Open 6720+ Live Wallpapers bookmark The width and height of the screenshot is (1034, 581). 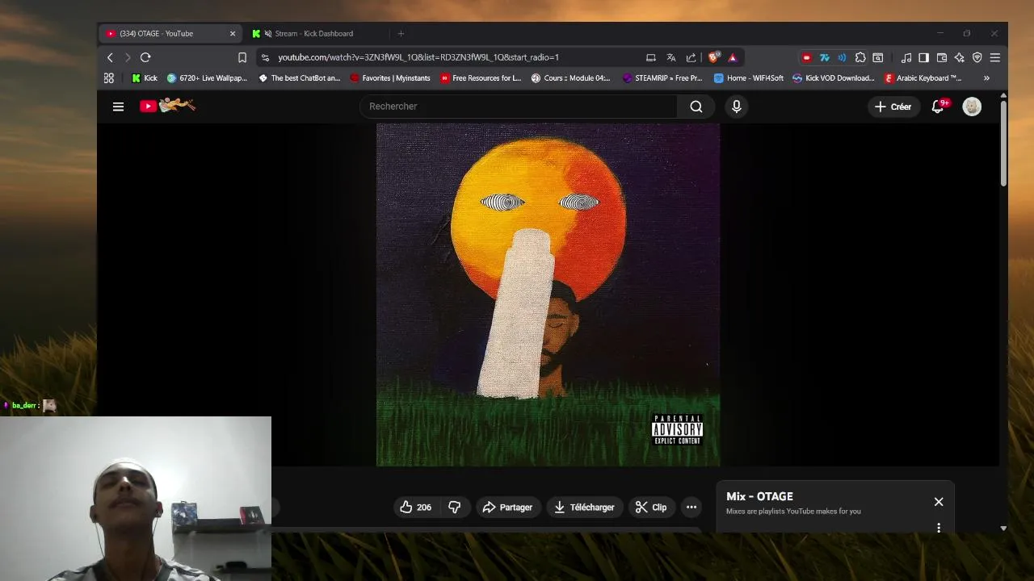208,78
